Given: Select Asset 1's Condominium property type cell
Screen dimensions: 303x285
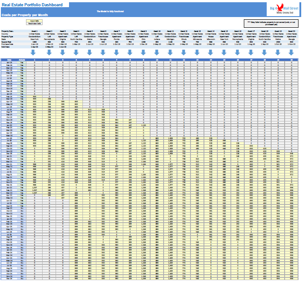Looking at the screenshot, I should pyautogui.click(x=35, y=36).
